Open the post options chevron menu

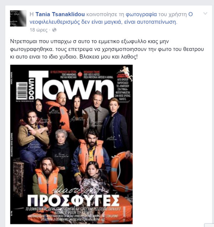point(205,14)
